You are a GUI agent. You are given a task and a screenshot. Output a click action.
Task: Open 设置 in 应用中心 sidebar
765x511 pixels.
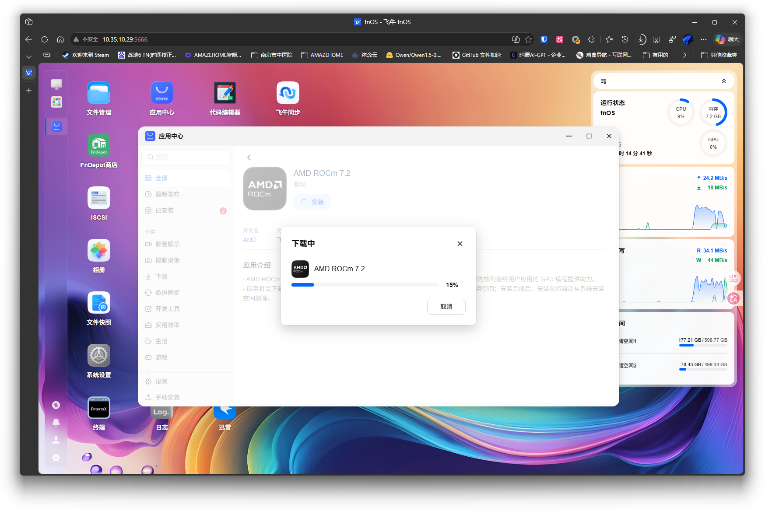click(x=186, y=381)
